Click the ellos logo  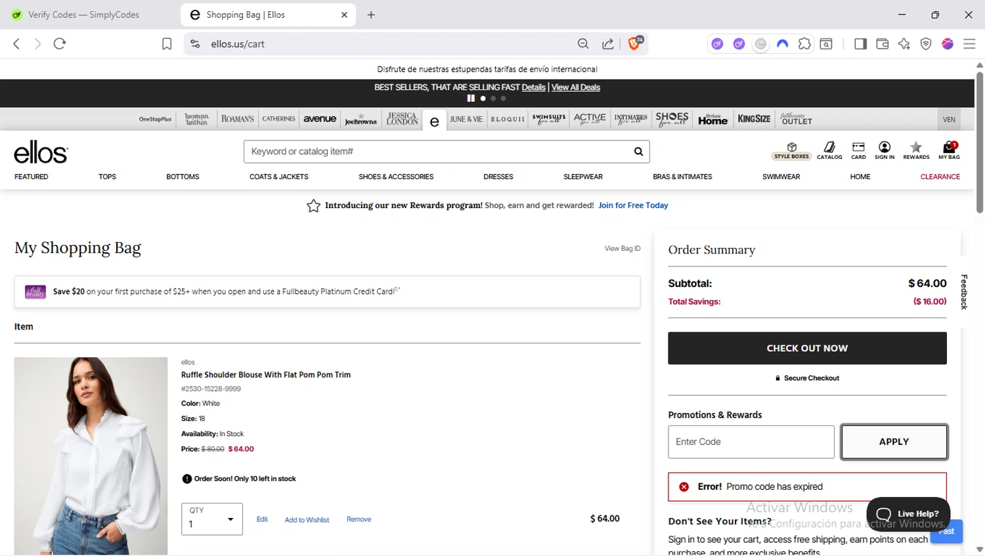point(41,152)
